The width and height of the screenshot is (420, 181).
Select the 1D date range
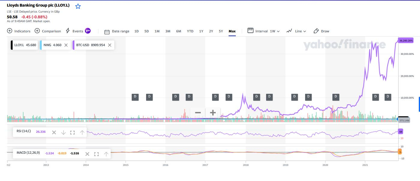[136, 31]
